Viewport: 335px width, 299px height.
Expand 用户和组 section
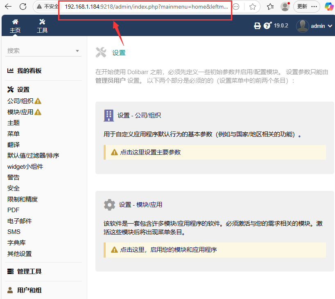(x=29, y=290)
